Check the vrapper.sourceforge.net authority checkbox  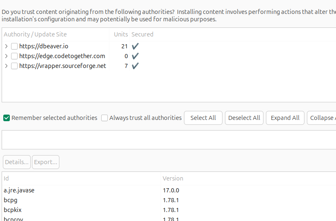point(14,66)
